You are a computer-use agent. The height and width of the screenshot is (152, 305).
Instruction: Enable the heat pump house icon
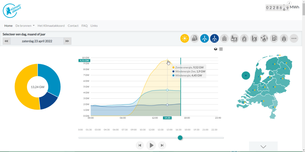224,38
